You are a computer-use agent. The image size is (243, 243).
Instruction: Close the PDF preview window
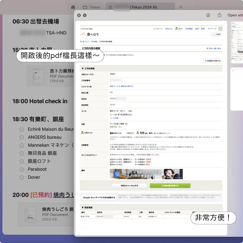point(79,15)
